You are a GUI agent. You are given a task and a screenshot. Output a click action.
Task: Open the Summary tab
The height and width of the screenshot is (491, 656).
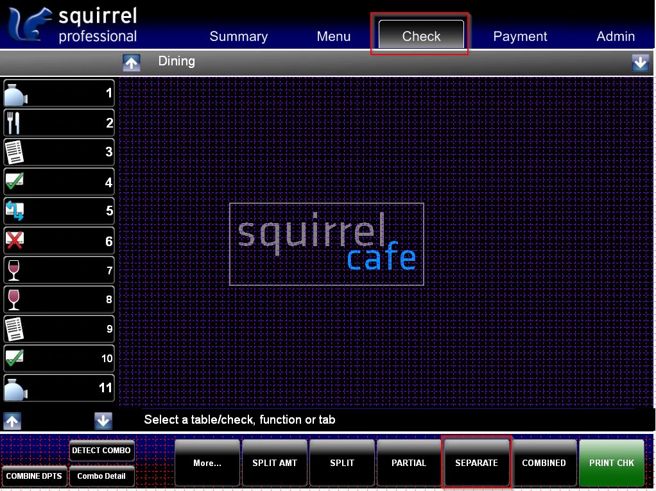[239, 37]
